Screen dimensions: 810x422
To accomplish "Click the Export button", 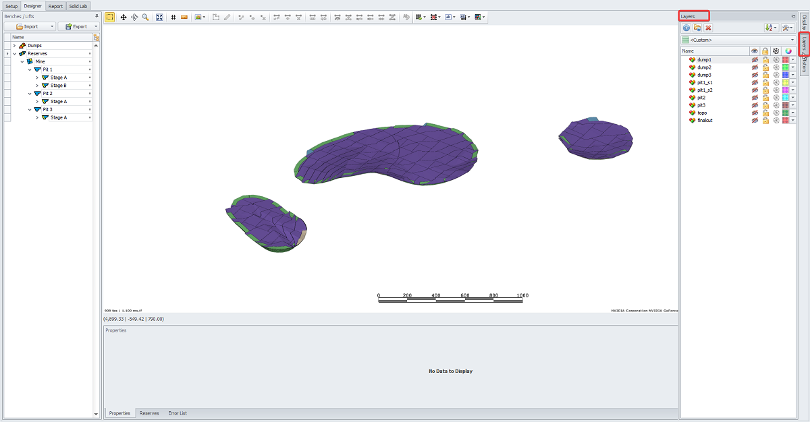I will coord(77,26).
